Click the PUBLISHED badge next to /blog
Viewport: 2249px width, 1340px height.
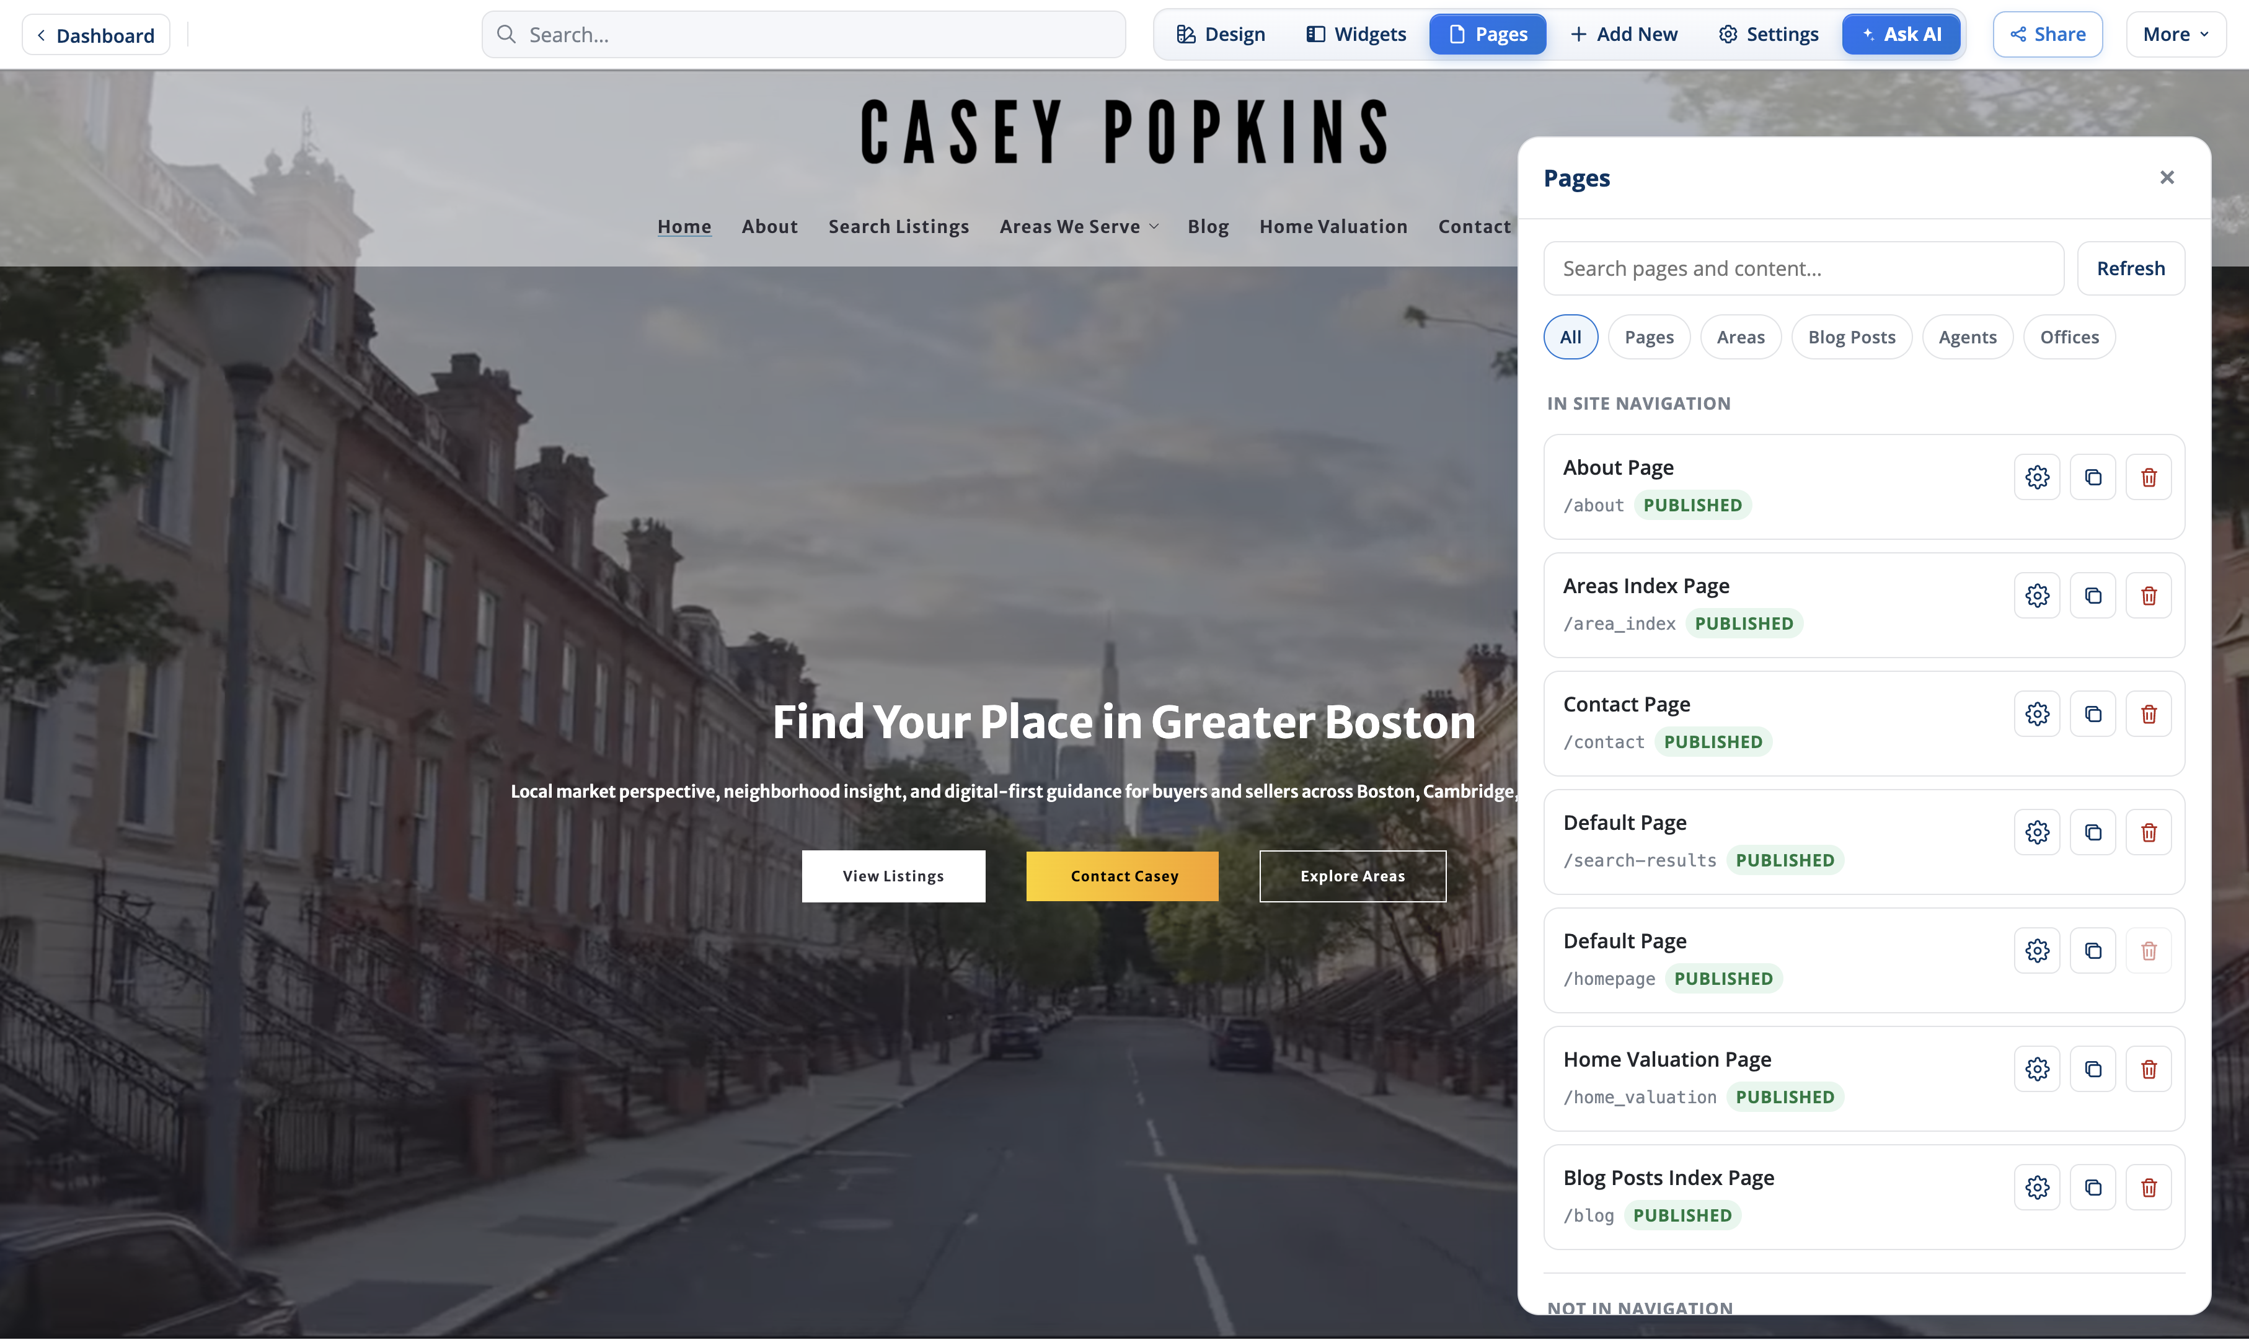coord(1682,1215)
